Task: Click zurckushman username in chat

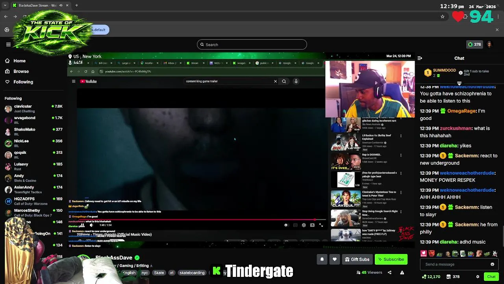Action: [456, 128]
